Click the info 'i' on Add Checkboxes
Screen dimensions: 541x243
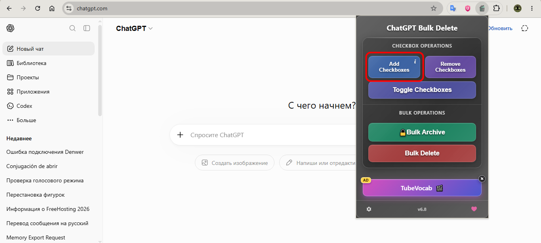(x=415, y=61)
